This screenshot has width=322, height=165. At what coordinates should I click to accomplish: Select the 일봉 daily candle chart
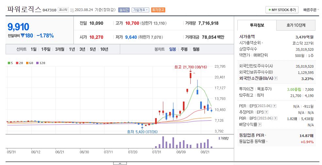click(x=172, y=49)
